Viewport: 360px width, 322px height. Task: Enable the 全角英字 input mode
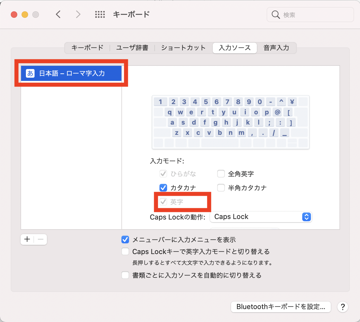[221, 174]
